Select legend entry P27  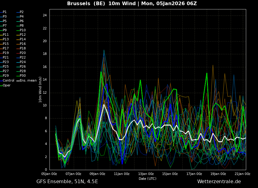click(4, 71)
